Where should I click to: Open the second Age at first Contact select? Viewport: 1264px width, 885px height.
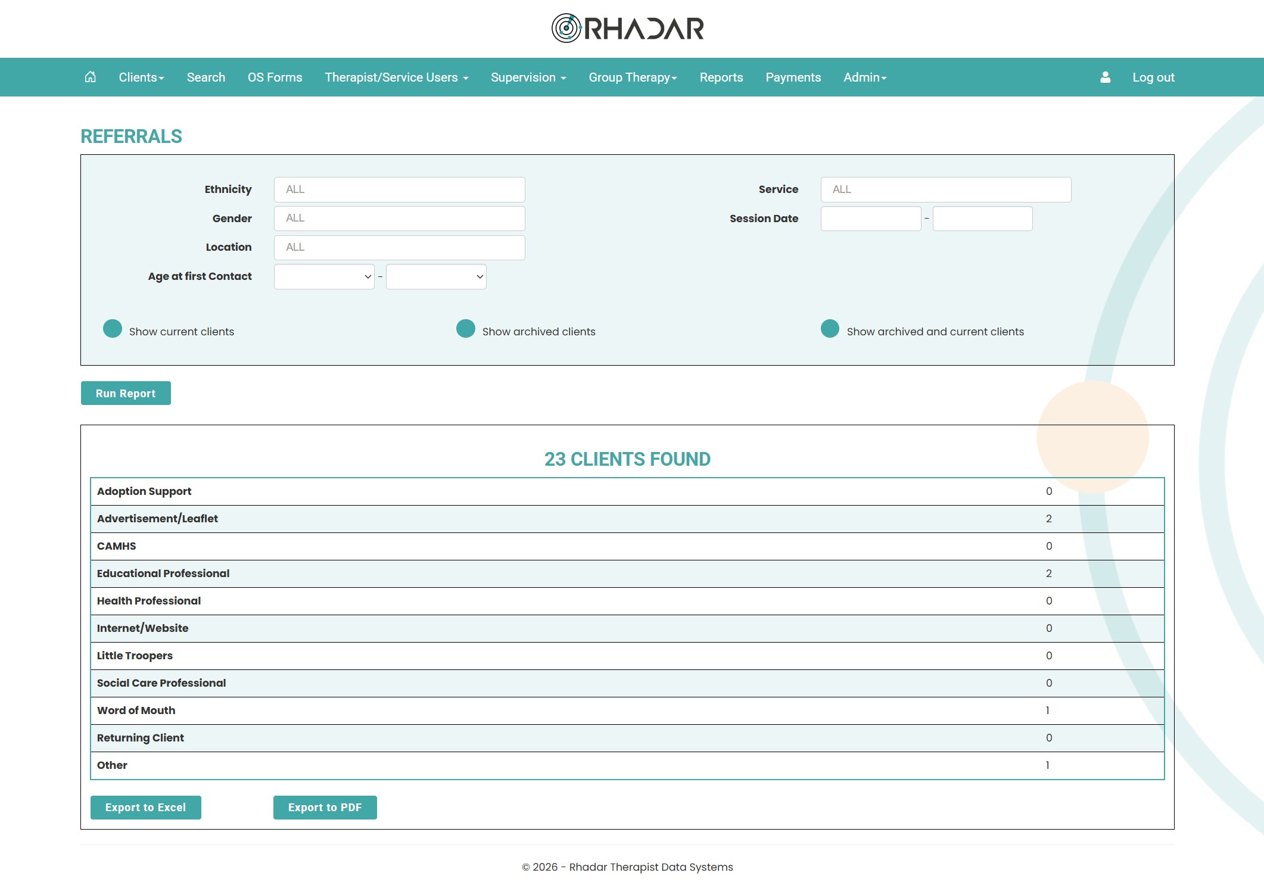(436, 277)
